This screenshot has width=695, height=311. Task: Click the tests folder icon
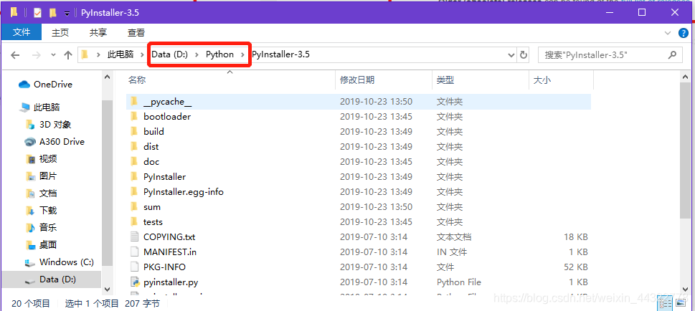134,222
